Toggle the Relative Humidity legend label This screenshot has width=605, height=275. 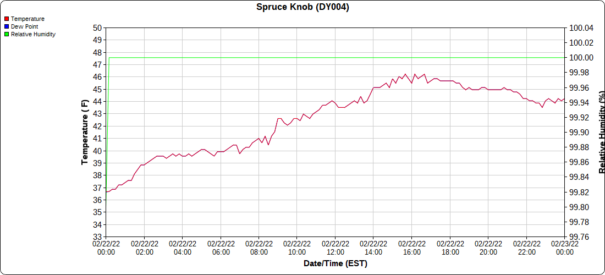33,34
